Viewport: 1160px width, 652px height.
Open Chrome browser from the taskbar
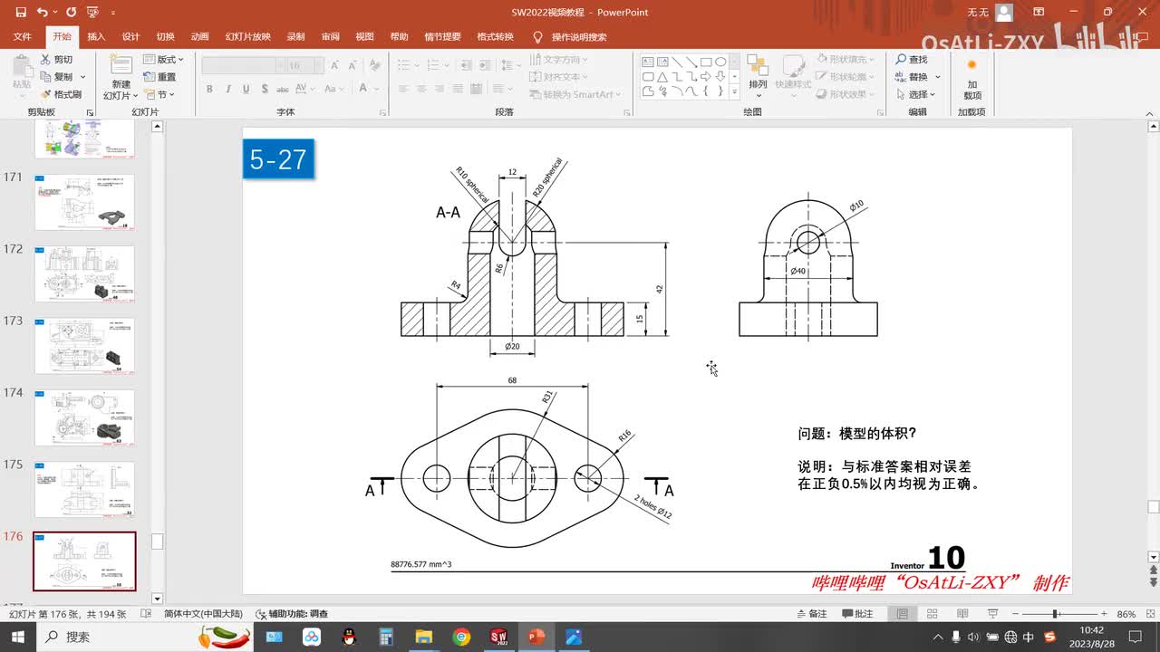tap(461, 637)
